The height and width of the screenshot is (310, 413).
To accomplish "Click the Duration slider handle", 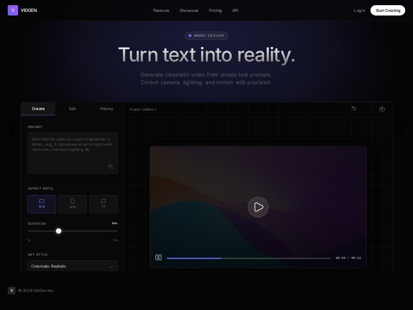I will (x=58, y=231).
